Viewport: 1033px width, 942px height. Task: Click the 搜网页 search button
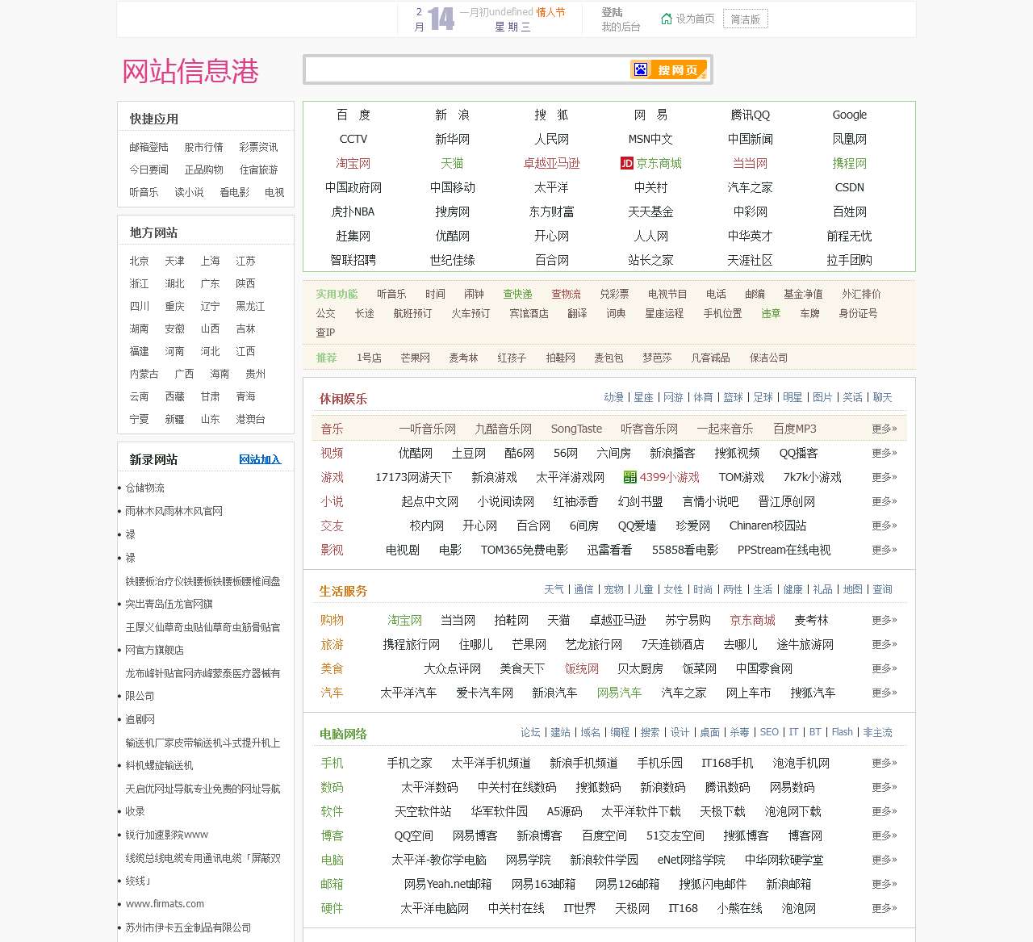click(669, 69)
